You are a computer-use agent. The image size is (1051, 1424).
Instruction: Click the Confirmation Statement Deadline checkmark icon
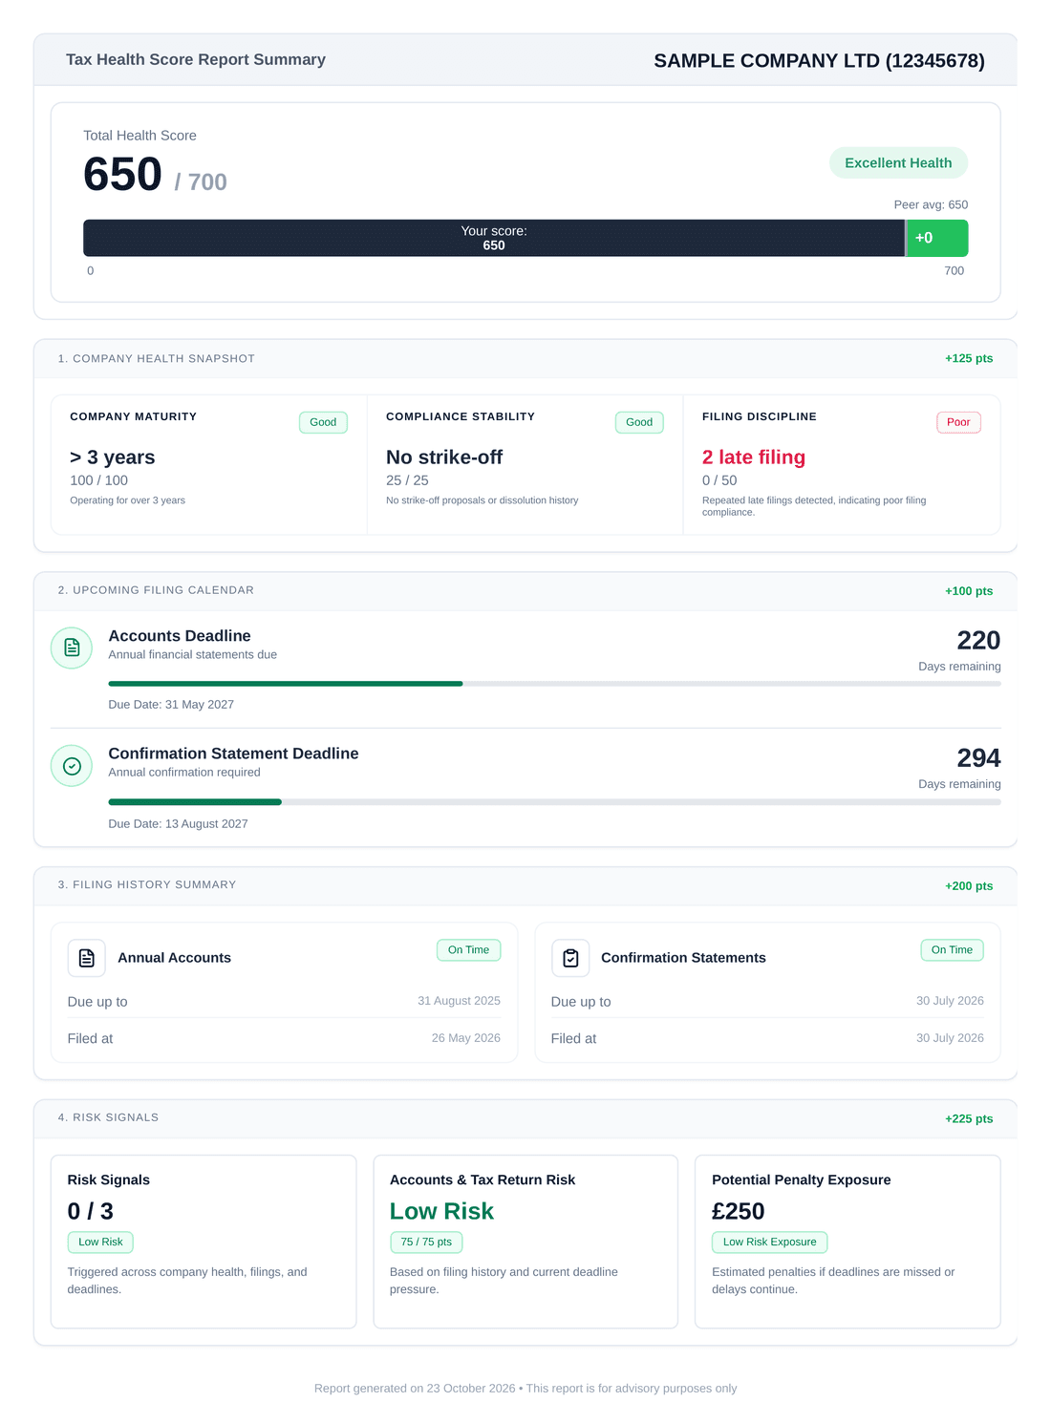point(72,766)
